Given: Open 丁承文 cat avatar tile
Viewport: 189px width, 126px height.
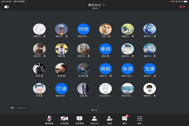Looking at the screenshot, I should click(106, 29).
